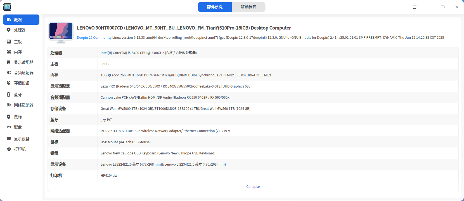Image resolution: width=464 pixels, height=201 pixels.
Task: Open the 内存 memory sidebar icon
Action: click(9, 52)
